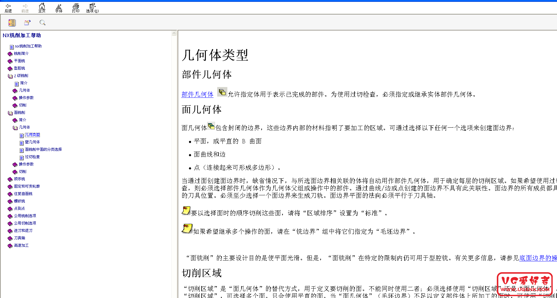Expand the 螺纹铣 book

point(19,201)
